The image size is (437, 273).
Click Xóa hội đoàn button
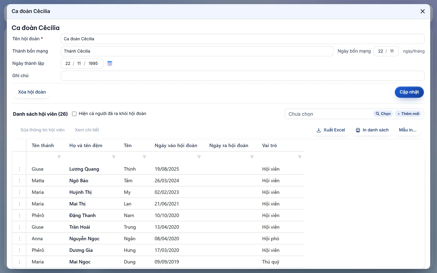[x=32, y=92]
